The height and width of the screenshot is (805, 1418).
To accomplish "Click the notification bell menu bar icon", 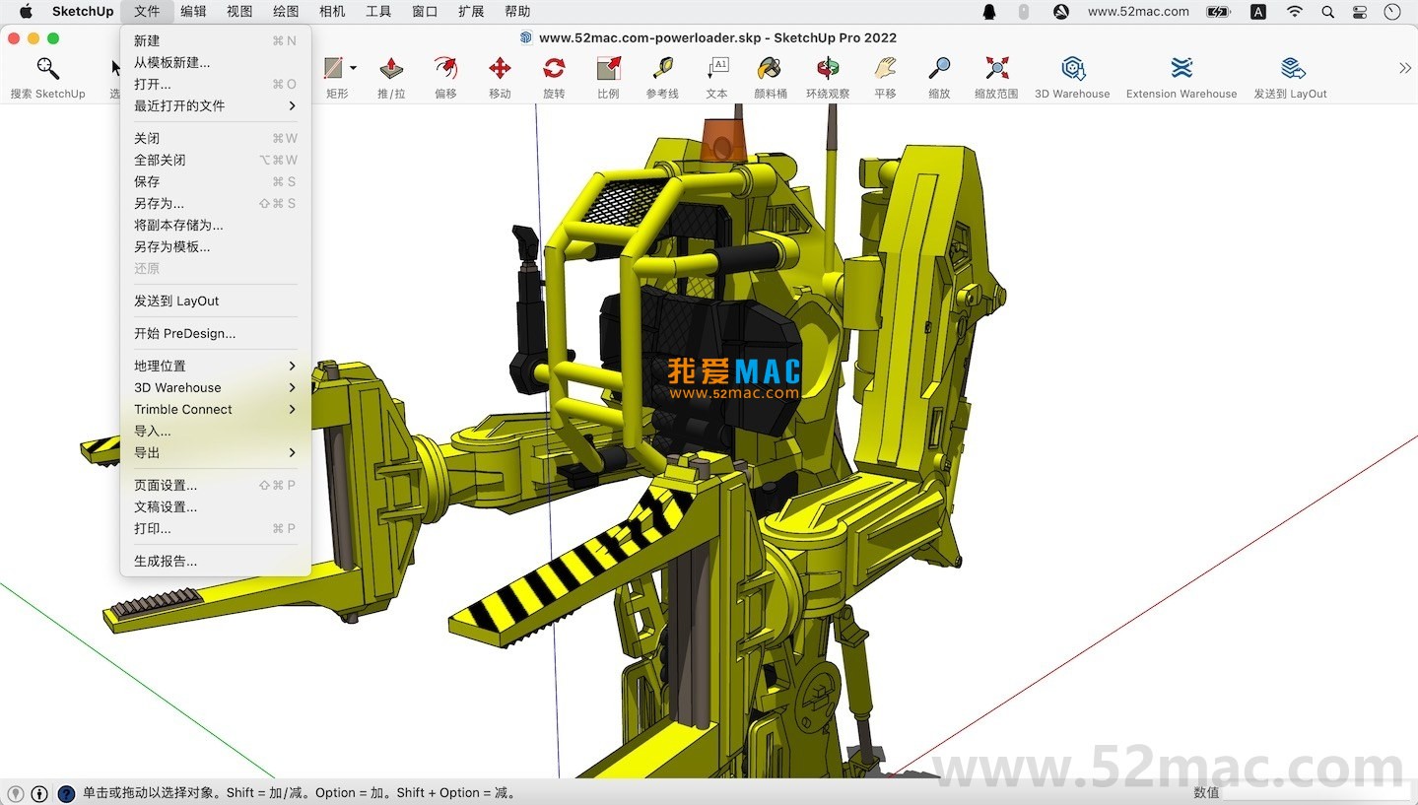I will (x=989, y=12).
